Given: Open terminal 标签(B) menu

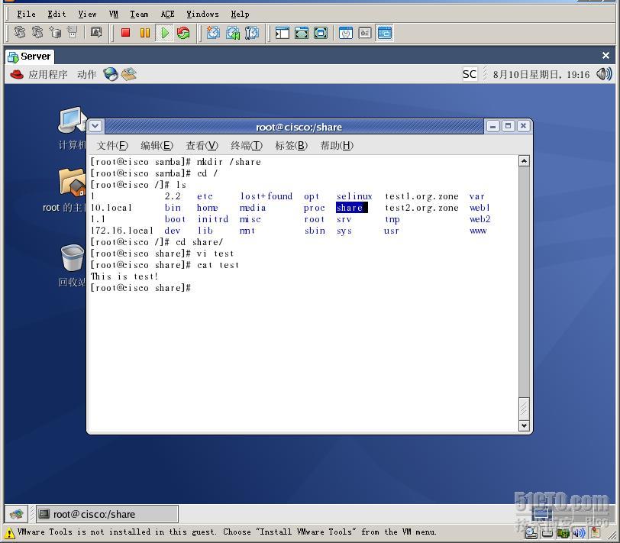Looking at the screenshot, I should [x=292, y=146].
